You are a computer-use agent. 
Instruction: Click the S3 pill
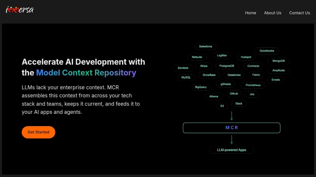(x=222, y=106)
